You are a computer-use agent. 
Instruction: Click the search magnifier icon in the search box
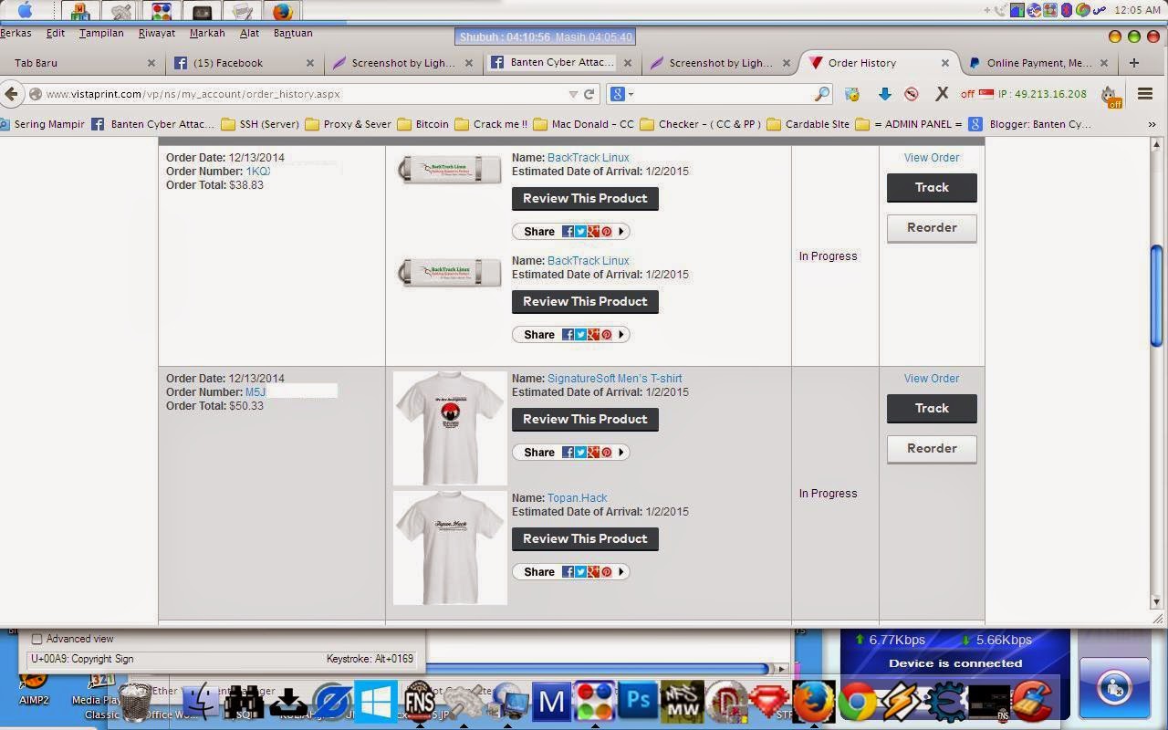[821, 94]
